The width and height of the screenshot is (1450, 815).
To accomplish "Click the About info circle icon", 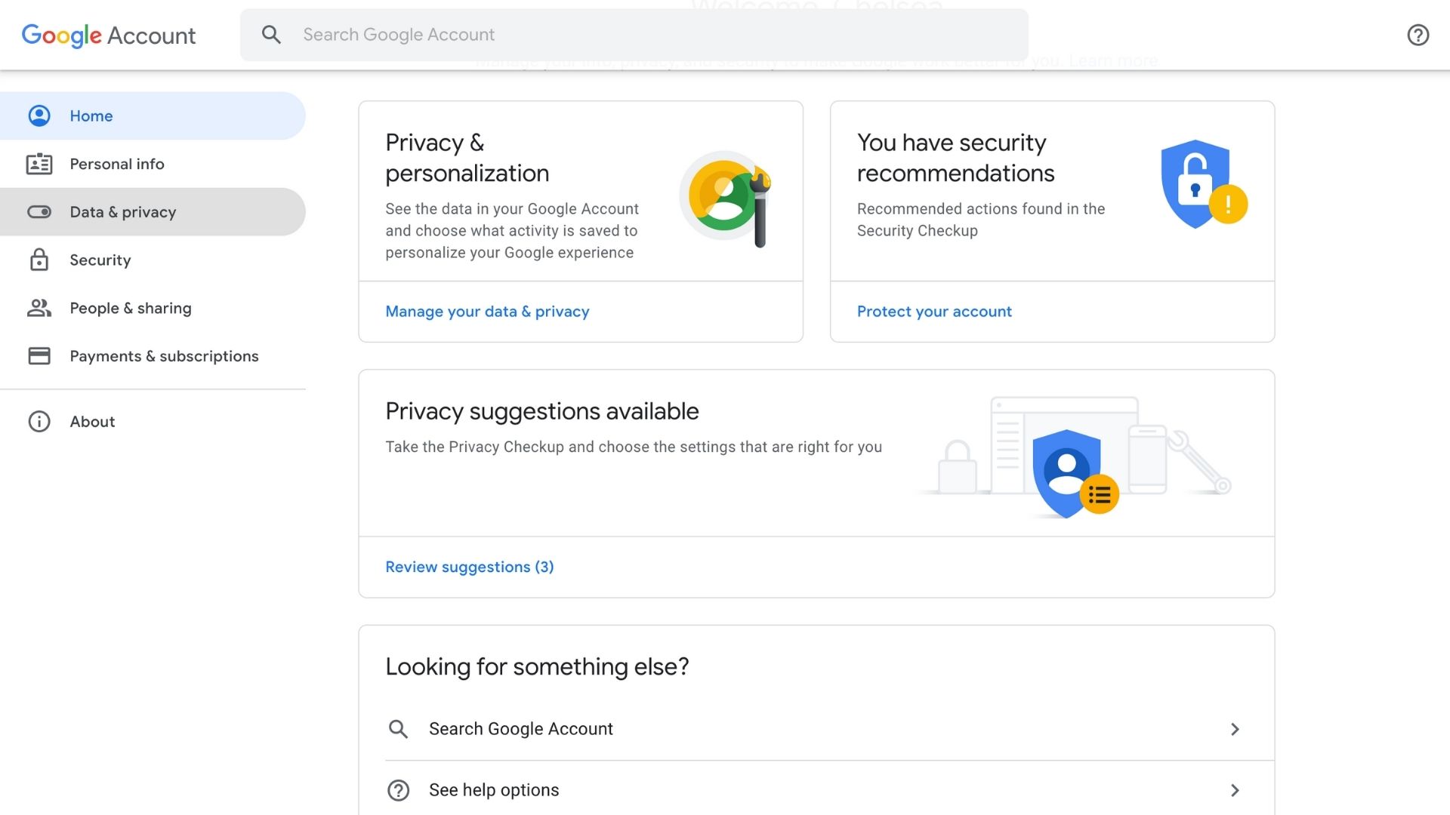I will tap(39, 421).
